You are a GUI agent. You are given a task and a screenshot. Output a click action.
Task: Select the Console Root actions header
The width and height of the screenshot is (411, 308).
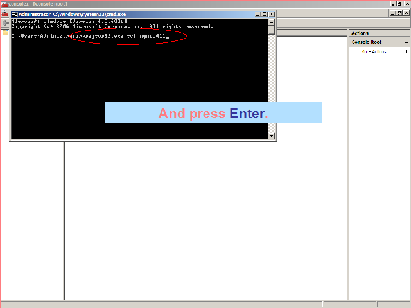(367, 42)
